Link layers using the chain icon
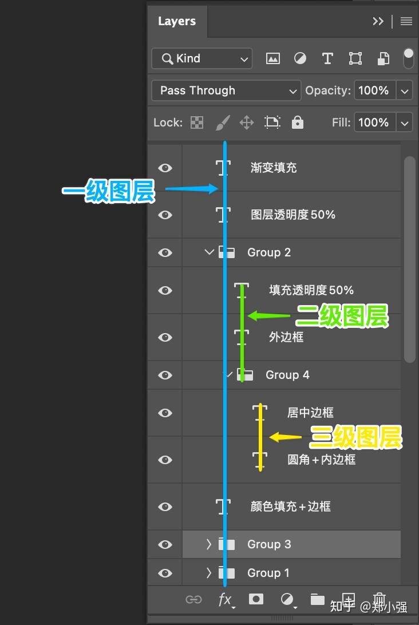The height and width of the screenshot is (625, 419). click(x=194, y=599)
